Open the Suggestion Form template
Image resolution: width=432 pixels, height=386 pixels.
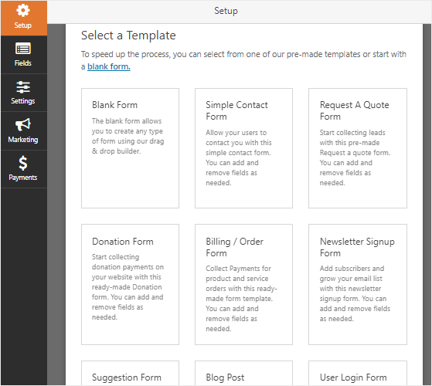pos(130,373)
